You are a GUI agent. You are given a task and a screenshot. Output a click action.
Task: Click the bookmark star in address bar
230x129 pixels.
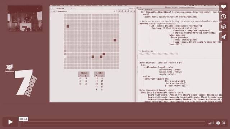116,11
